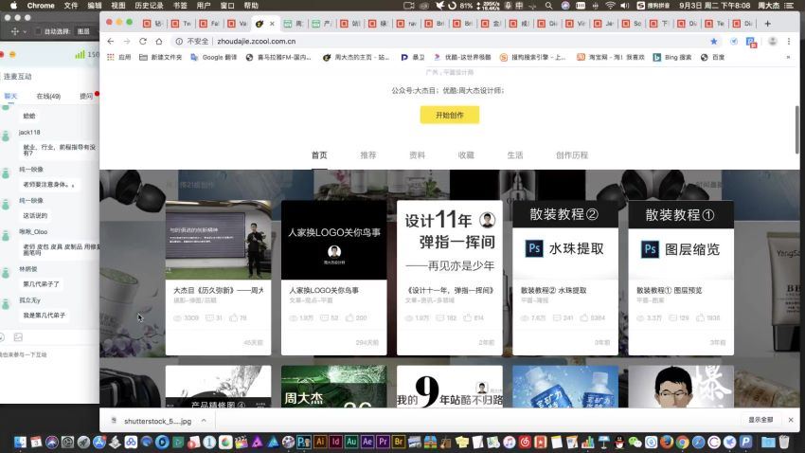Screen dimensions: 805x453
Task: Switch to the 推荐 tab
Action: point(368,155)
